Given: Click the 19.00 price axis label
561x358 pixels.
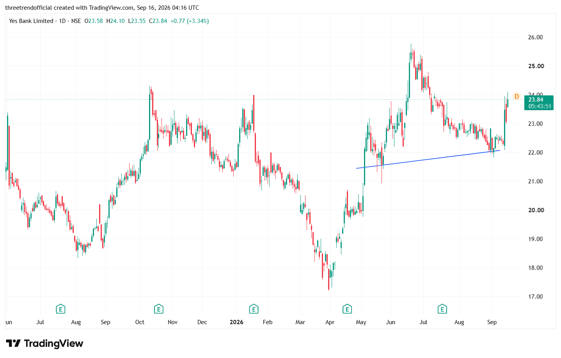Looking at the screenshot, I should click(535, 239).
